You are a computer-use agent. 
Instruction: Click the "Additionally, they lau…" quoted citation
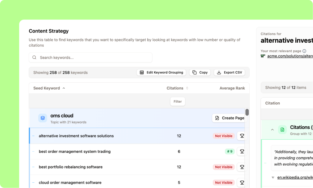coord(292,158)
